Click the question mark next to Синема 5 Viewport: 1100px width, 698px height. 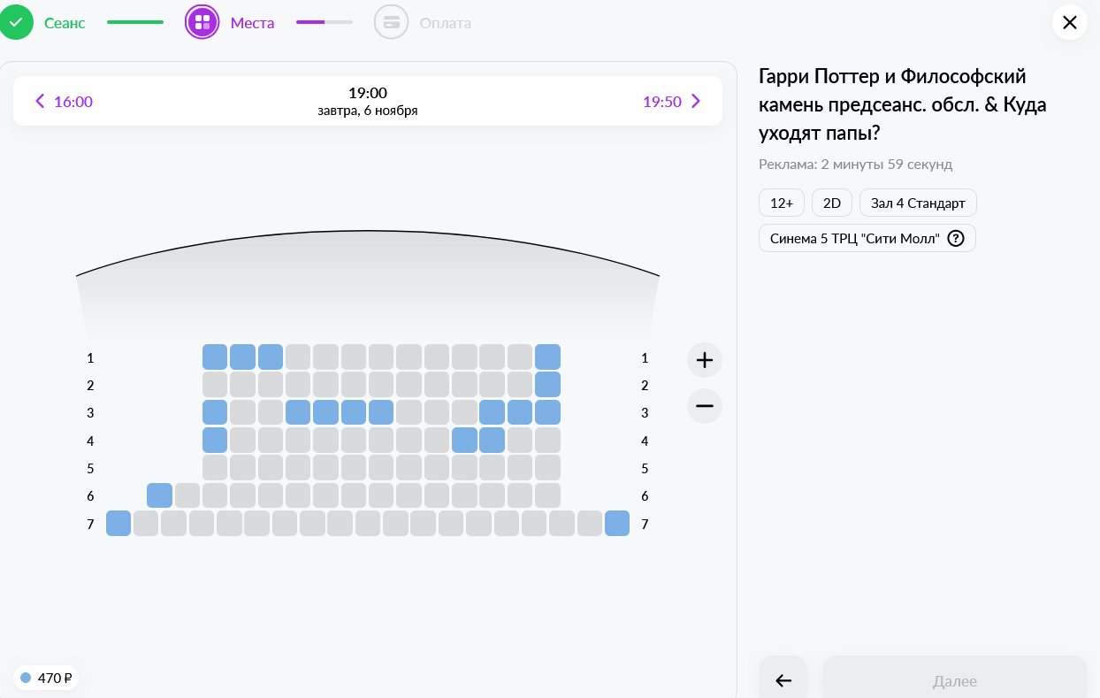click(955, 239)
